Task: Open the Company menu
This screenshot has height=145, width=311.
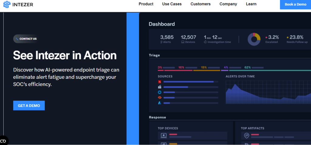Action: pos(228,4)
